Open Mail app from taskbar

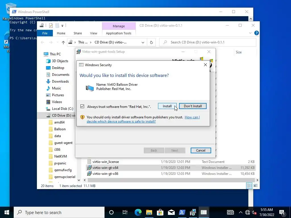click(171, 212)
